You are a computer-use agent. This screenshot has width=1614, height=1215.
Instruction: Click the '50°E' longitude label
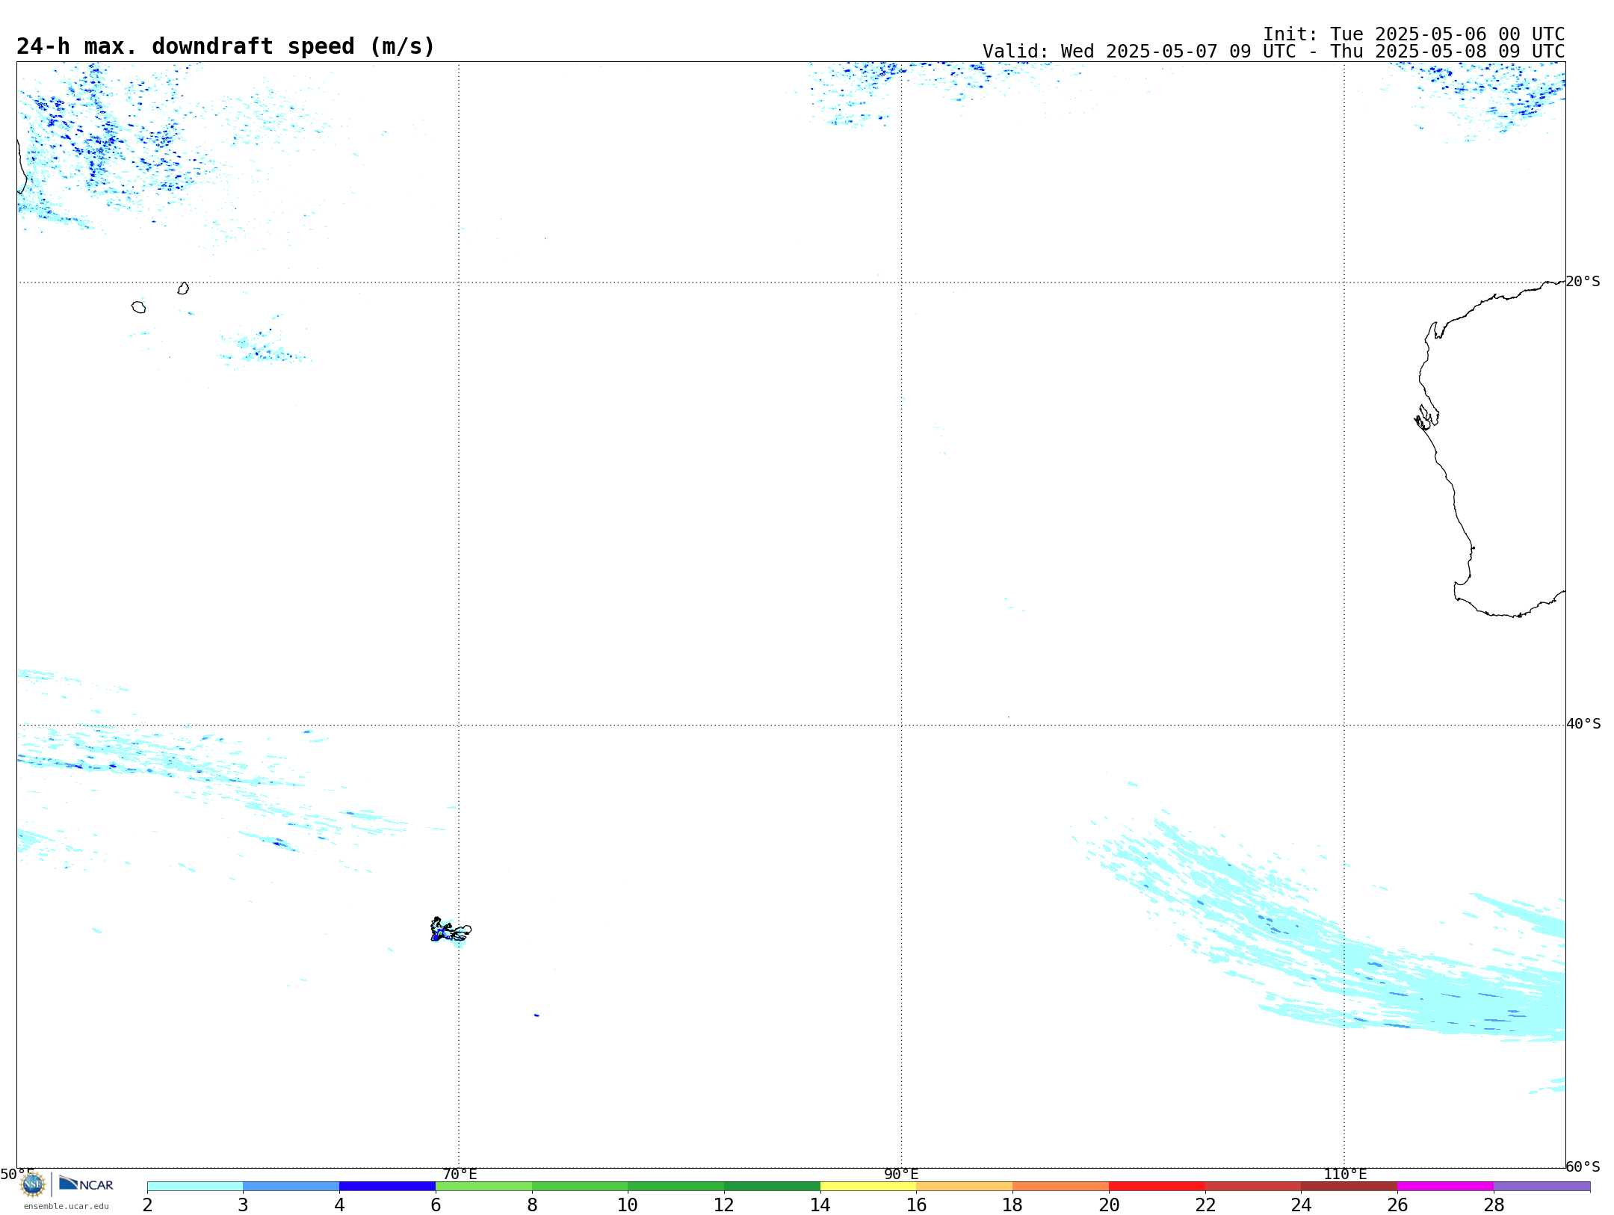pyautogui.click(x=16, y=1174)
